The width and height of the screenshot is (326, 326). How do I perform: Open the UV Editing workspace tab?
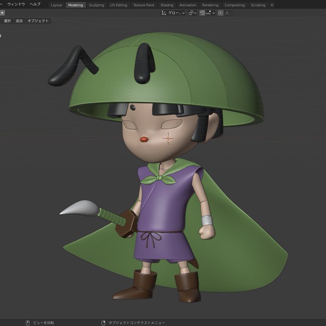coord(118,5)
